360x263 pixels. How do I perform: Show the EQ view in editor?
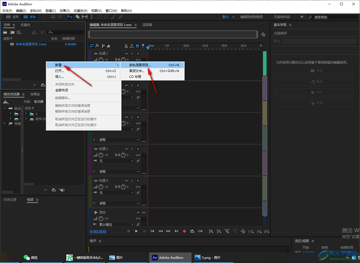click(x=108, y=46)
